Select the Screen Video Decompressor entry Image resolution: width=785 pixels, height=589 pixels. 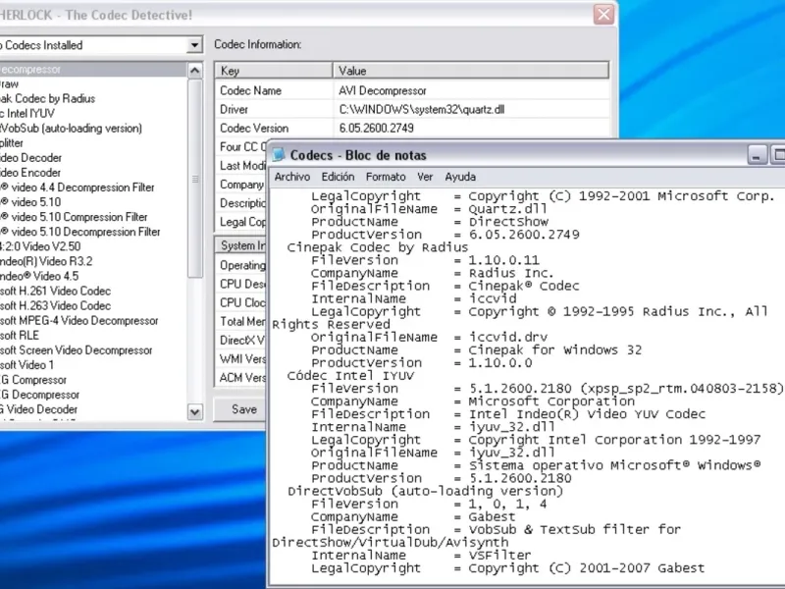(78, 350)
